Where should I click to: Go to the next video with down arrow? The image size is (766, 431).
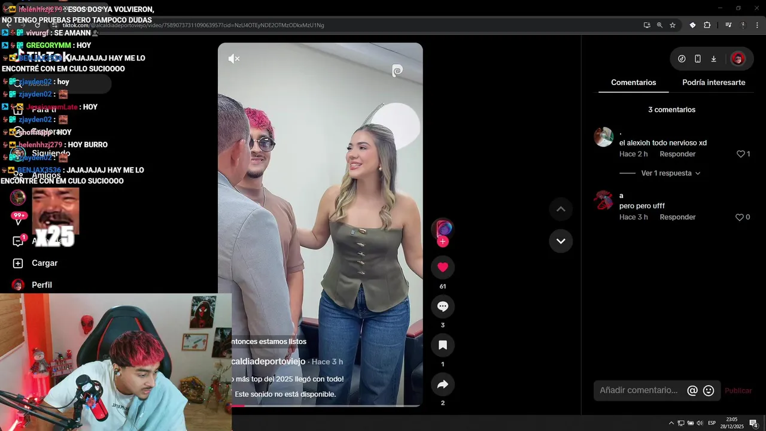tap(561, 241)
